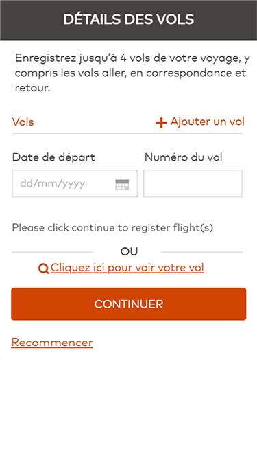Click the Numéro du vol label
Image resolution: width=257 pixels, height=458 pixels.
pos(183,157)
